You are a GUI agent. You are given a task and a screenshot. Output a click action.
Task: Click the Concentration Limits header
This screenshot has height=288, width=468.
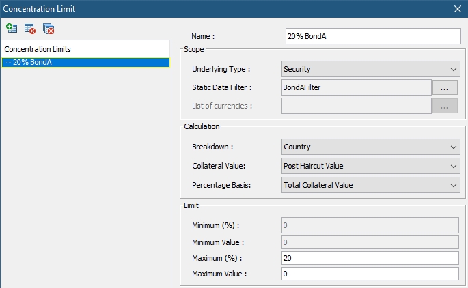pos(38,49)
